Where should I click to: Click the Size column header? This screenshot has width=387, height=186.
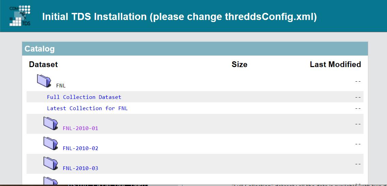[x=239, y=64]
